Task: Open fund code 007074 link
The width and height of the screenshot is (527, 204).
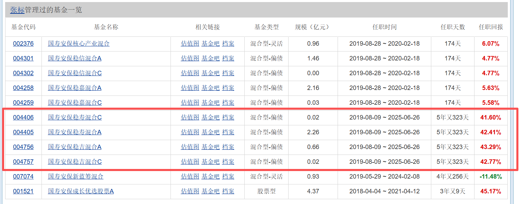Action: [x=23, y=177]
